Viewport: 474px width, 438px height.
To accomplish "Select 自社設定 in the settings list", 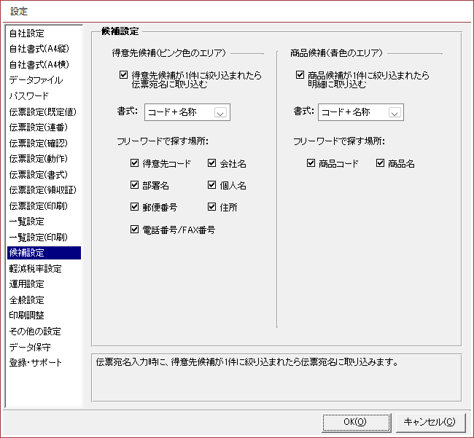I will tap(27, 33).
